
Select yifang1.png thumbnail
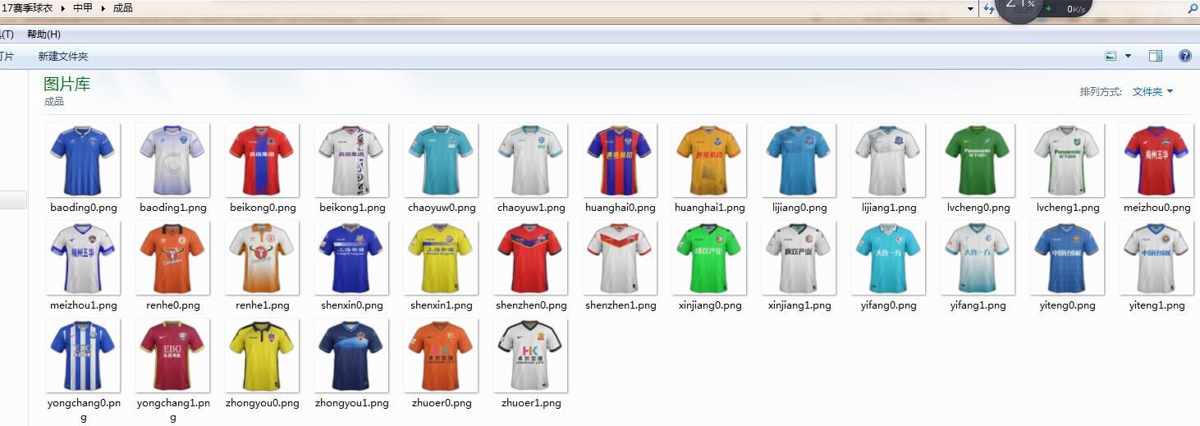point(978,258)
